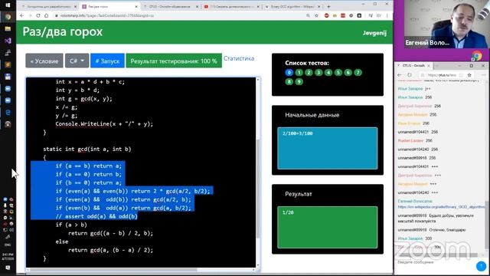The height and width of the screenshot is (276, 490).
Task: Click inside the Начальные данные input box
Action: pyautogui.click(x=328, y=148)
